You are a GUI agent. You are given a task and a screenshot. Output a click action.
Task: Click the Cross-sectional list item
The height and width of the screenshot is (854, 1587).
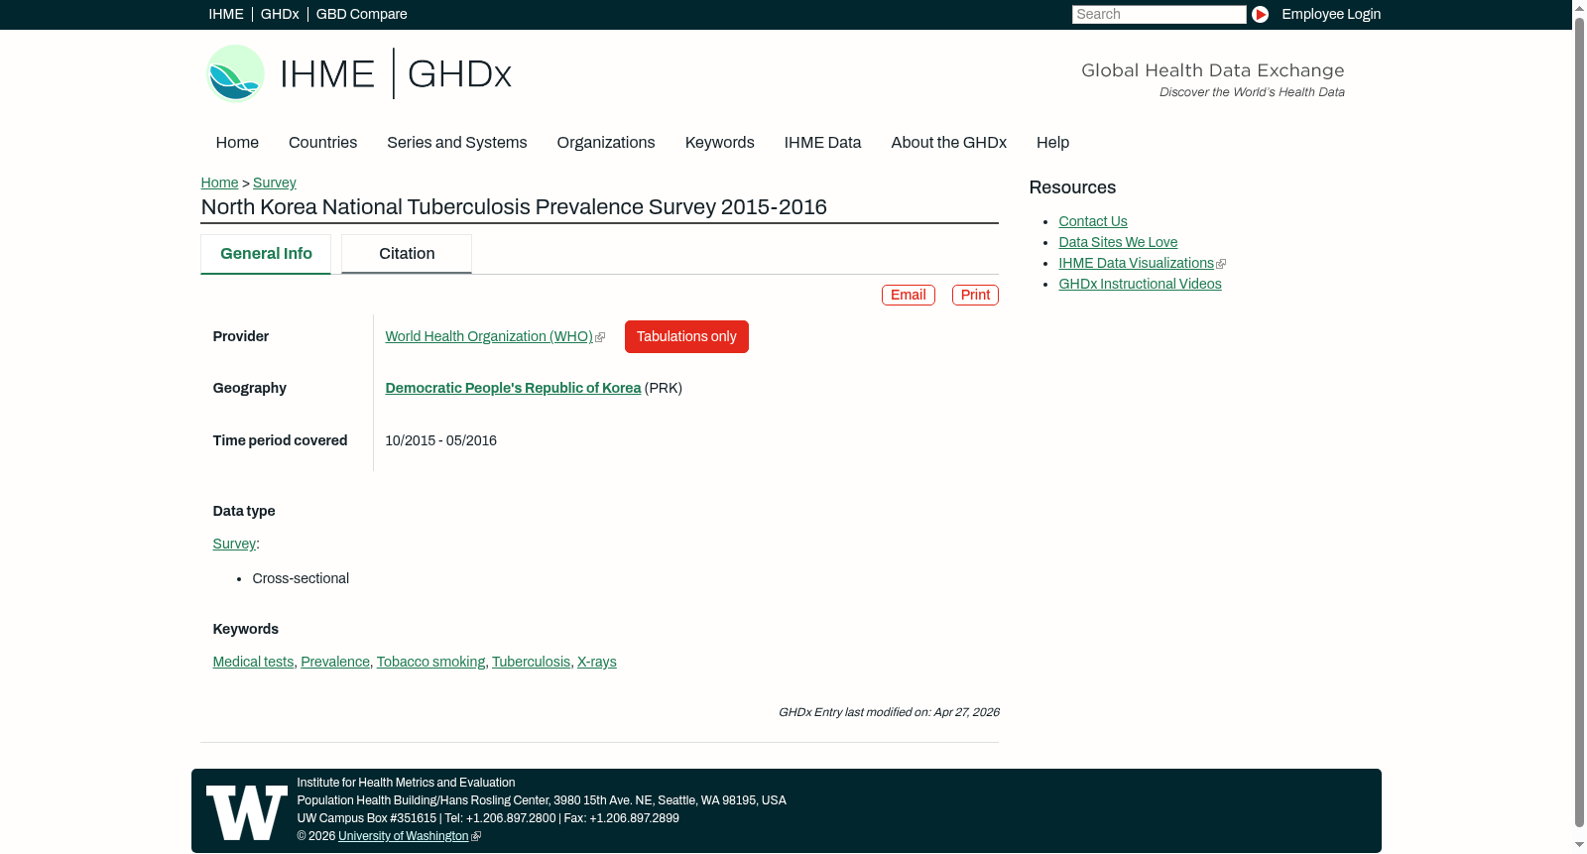pos(301,578)
